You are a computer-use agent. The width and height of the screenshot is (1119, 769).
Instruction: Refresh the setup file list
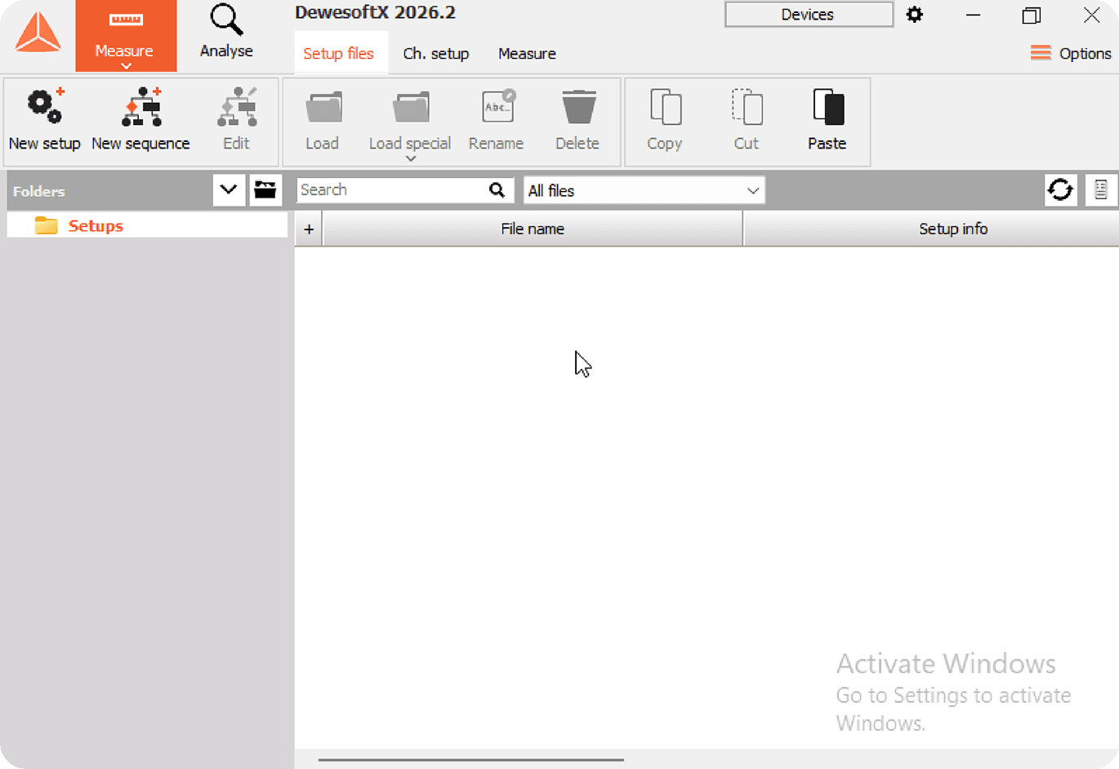click(1061, 190)
